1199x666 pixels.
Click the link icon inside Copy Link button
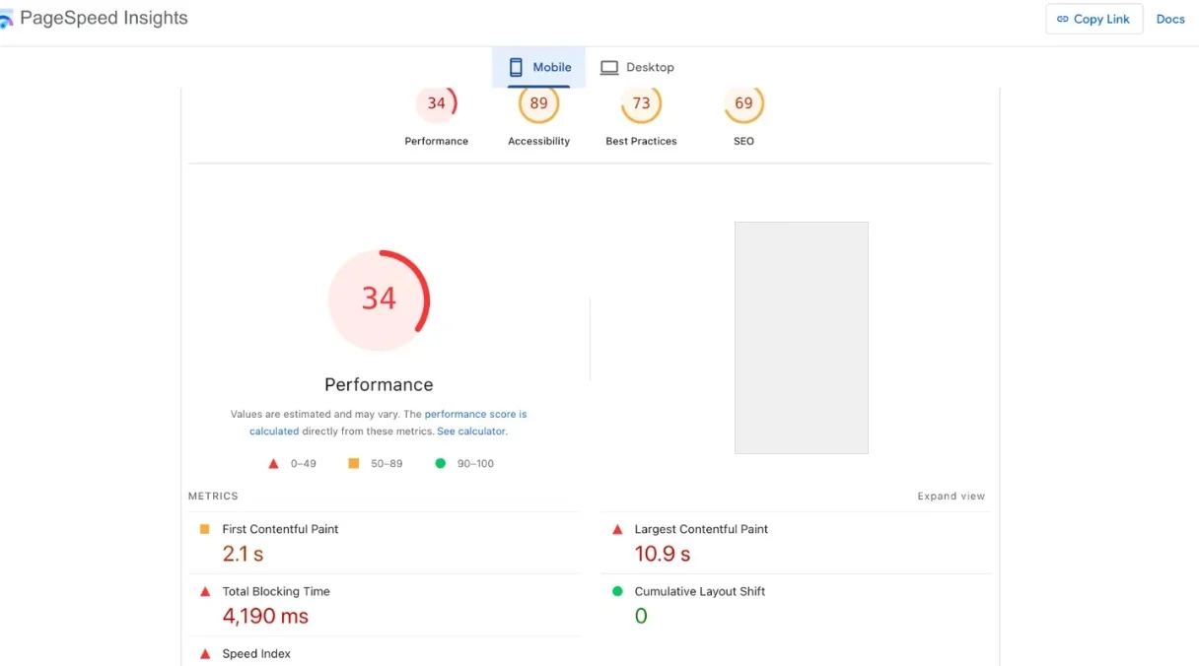pyautogui.click(x=1063, y=19)
